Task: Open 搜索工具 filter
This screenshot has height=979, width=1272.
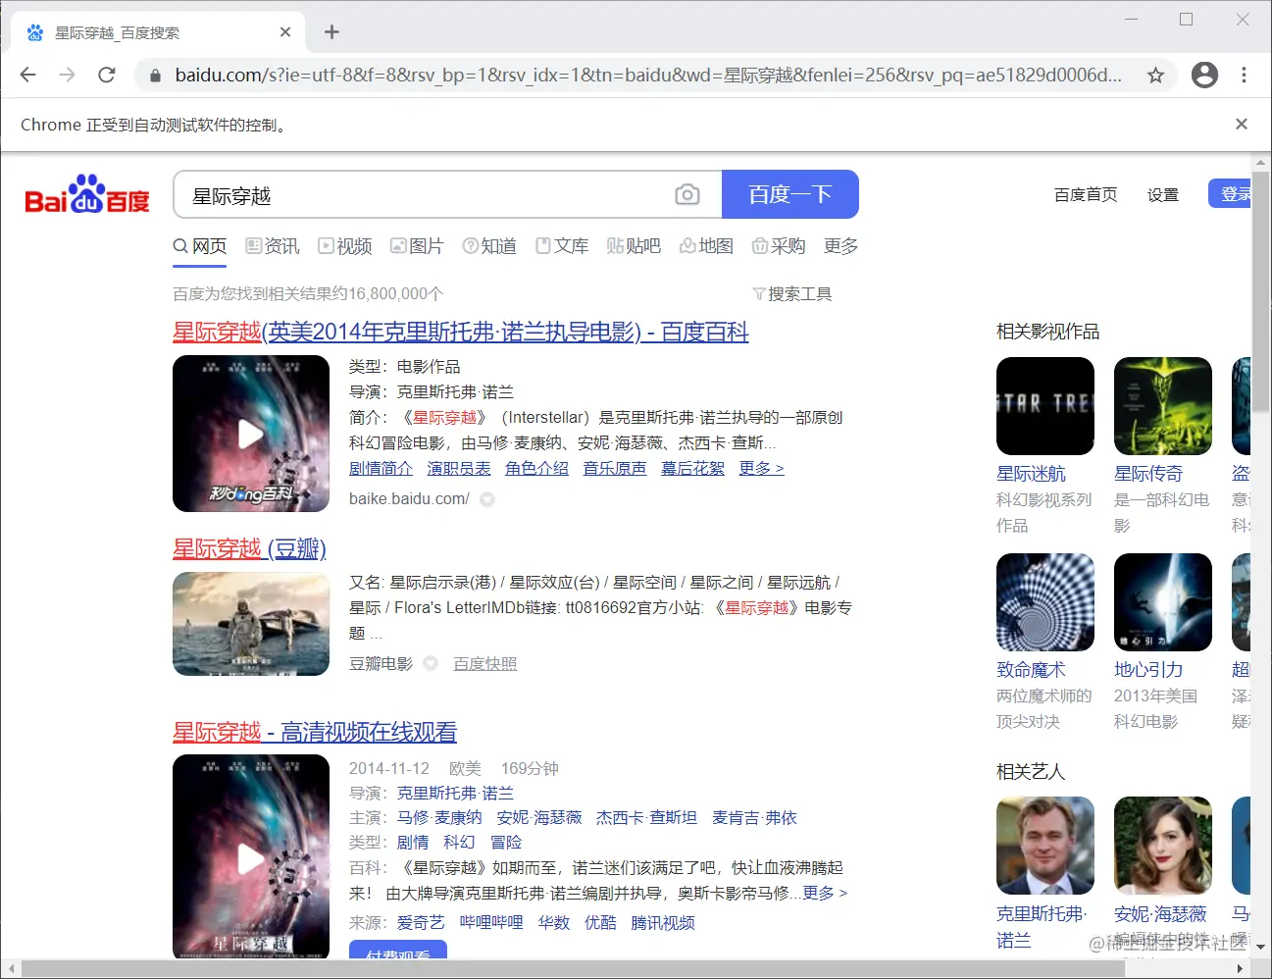Action: coord(791,293)
